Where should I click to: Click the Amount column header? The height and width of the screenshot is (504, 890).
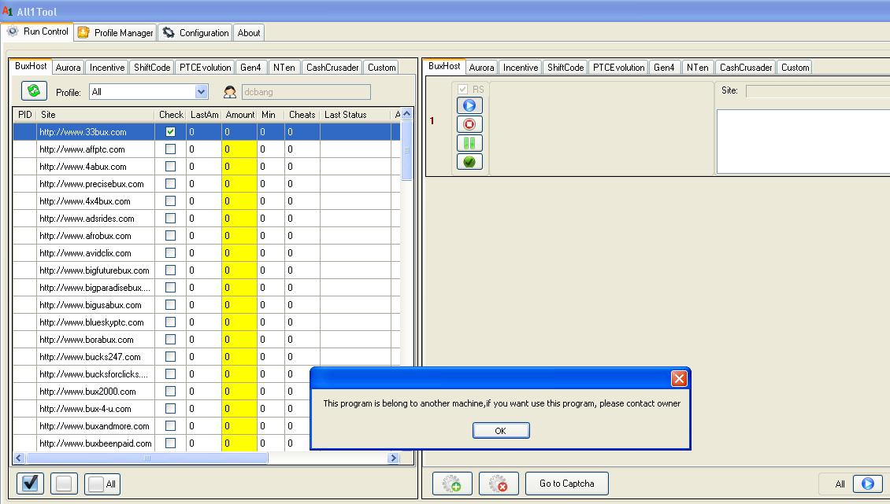239,115
